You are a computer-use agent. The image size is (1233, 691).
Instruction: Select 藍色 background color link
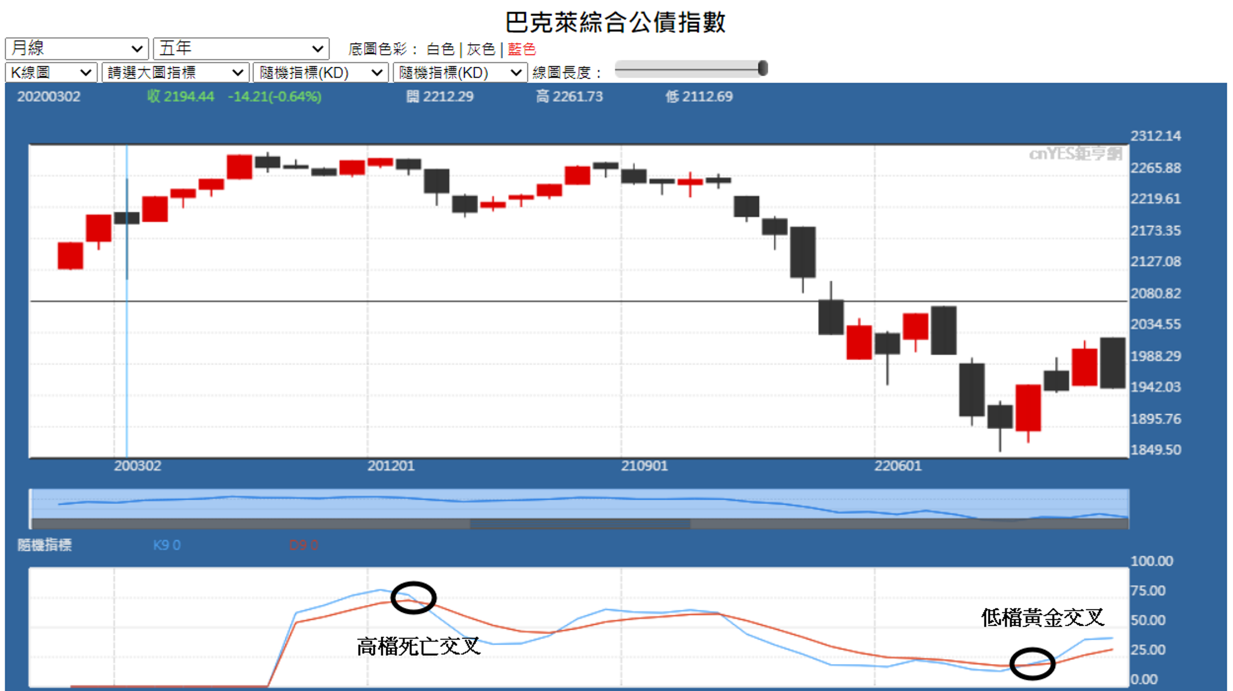pyautogui.click(x=521, y=49)
